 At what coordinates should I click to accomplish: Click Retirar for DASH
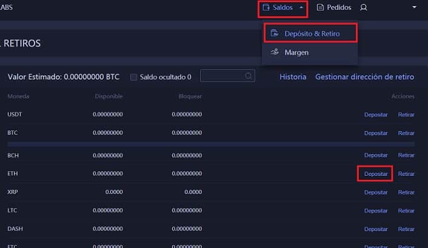(x=406, y=229)
